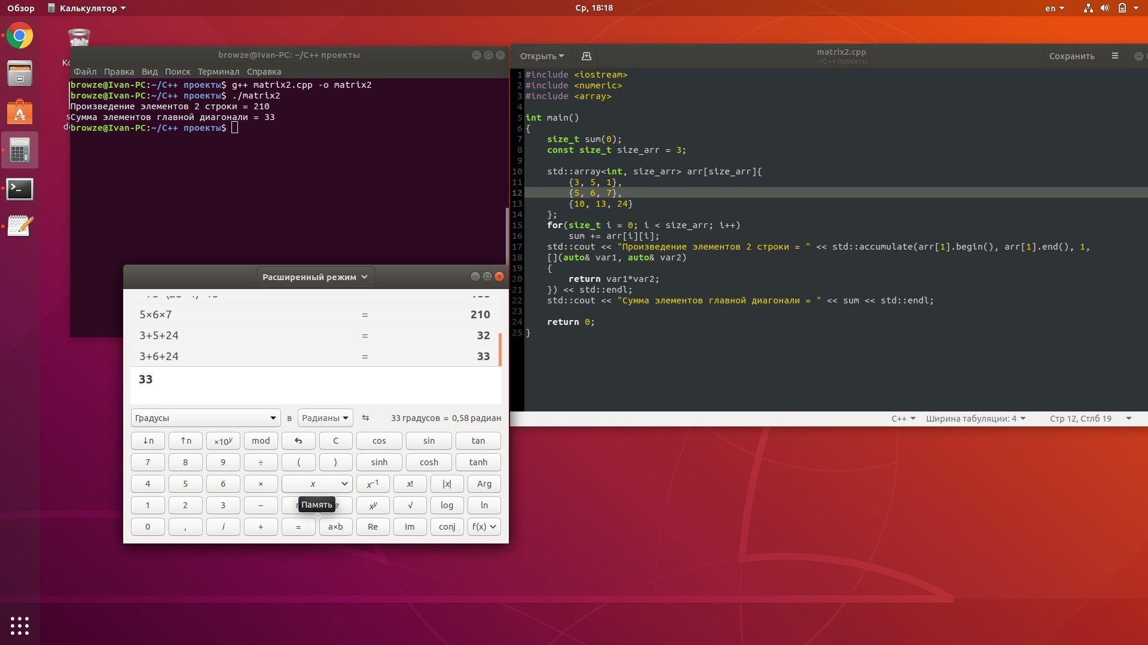The width and height of the screenshot is (1148, 645).
Task: Open Google Chrome from the dock
Action: point(20,36)
